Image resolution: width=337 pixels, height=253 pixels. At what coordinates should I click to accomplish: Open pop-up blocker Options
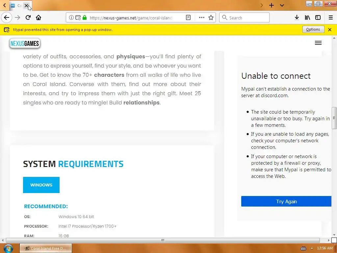[313, 29]
